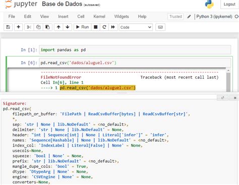Screen dimensions: 239x185
Task: Click the index_col: parameter line
Action: (78, 146)
